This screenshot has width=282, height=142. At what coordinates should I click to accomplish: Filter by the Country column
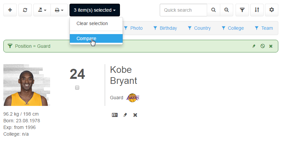199,28
